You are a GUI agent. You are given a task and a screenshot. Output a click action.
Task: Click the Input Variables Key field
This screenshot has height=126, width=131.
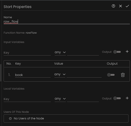click(x=27, y=53)
